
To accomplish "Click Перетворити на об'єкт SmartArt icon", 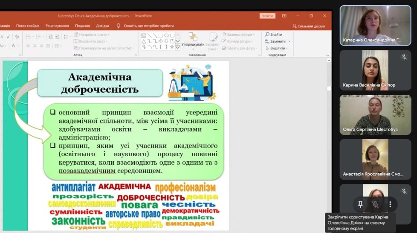I will pyautogui.click(x=76, y=48).
